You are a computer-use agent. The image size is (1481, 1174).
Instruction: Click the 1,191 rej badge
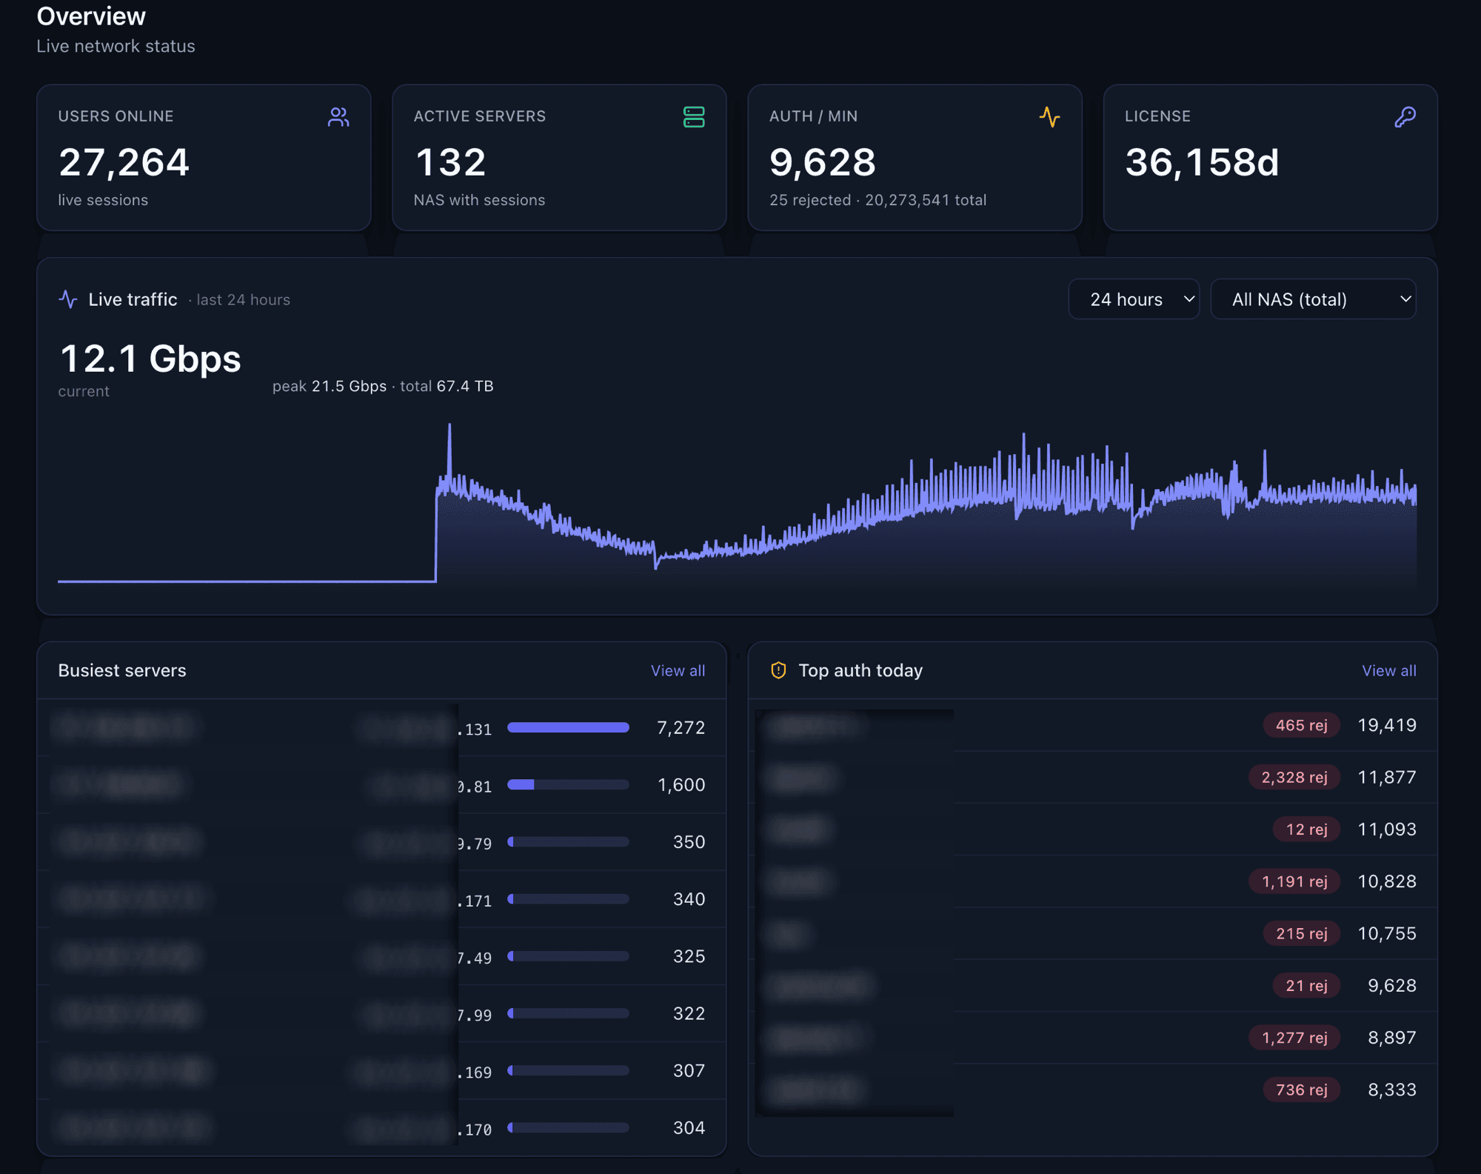tap(1294, 881)
